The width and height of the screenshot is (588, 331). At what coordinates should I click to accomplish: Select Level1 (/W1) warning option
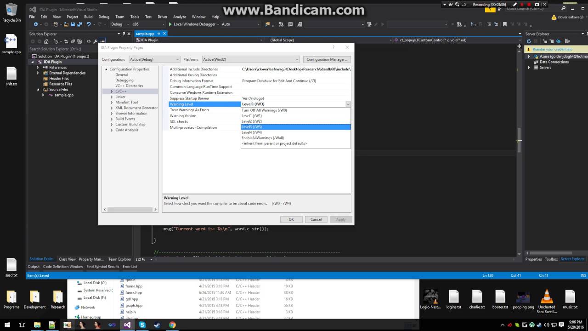pyautogui.click(x=296, y=116)
